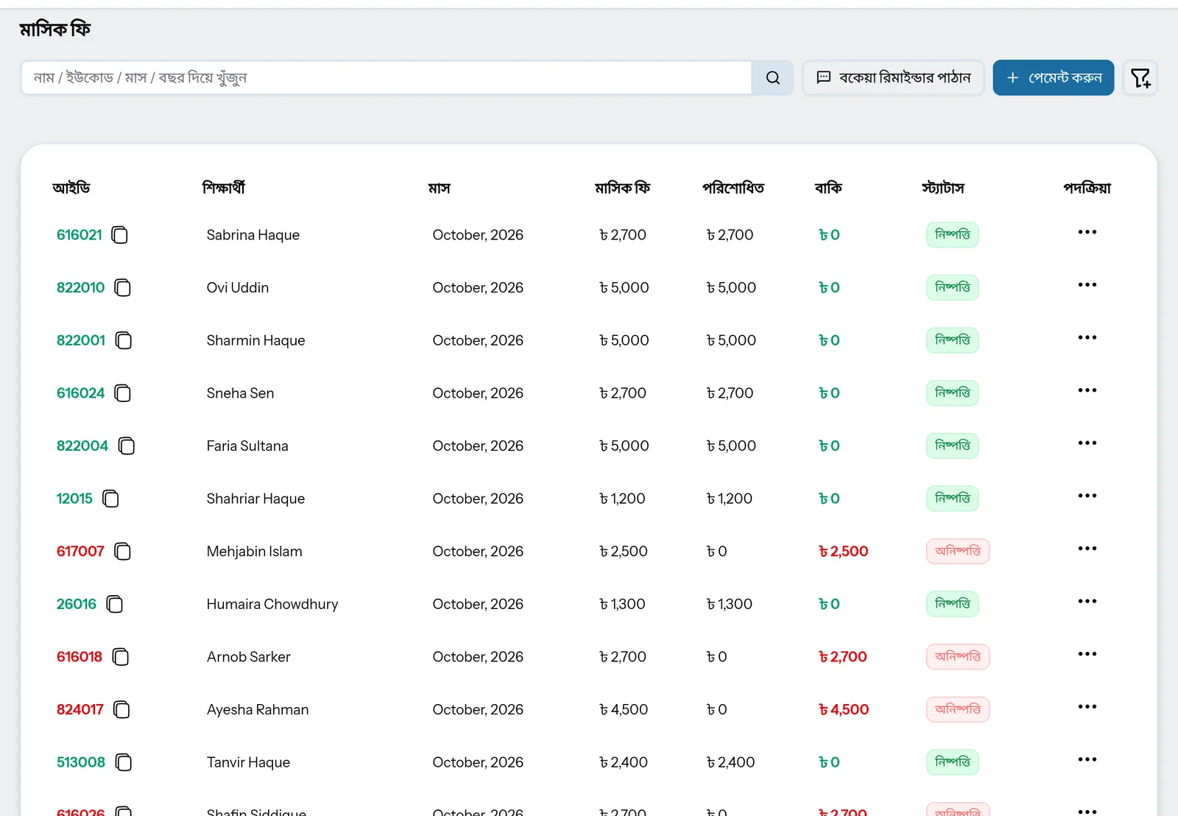The image size is (1178, 816).
Task: Expand actions menu for Arnob Sarker row
Action: [x=1087, y=654]
